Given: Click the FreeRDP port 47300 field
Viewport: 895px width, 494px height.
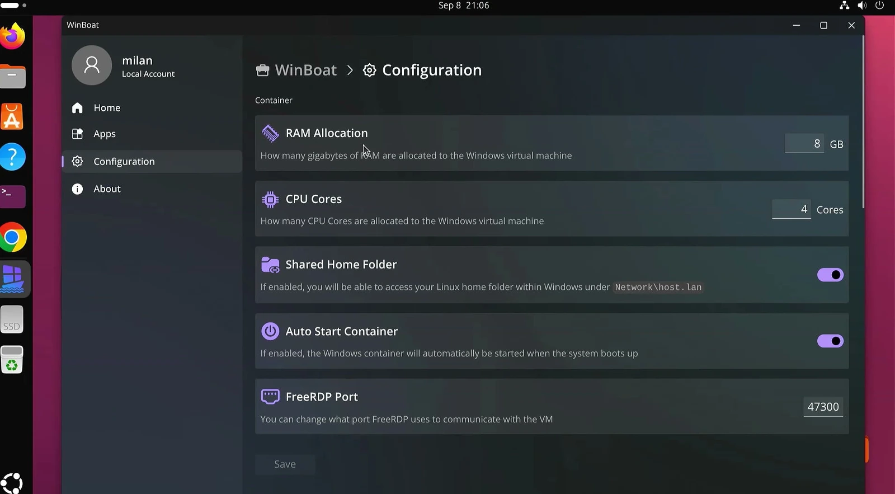Looking at the screenshot, I should (823, 407).
